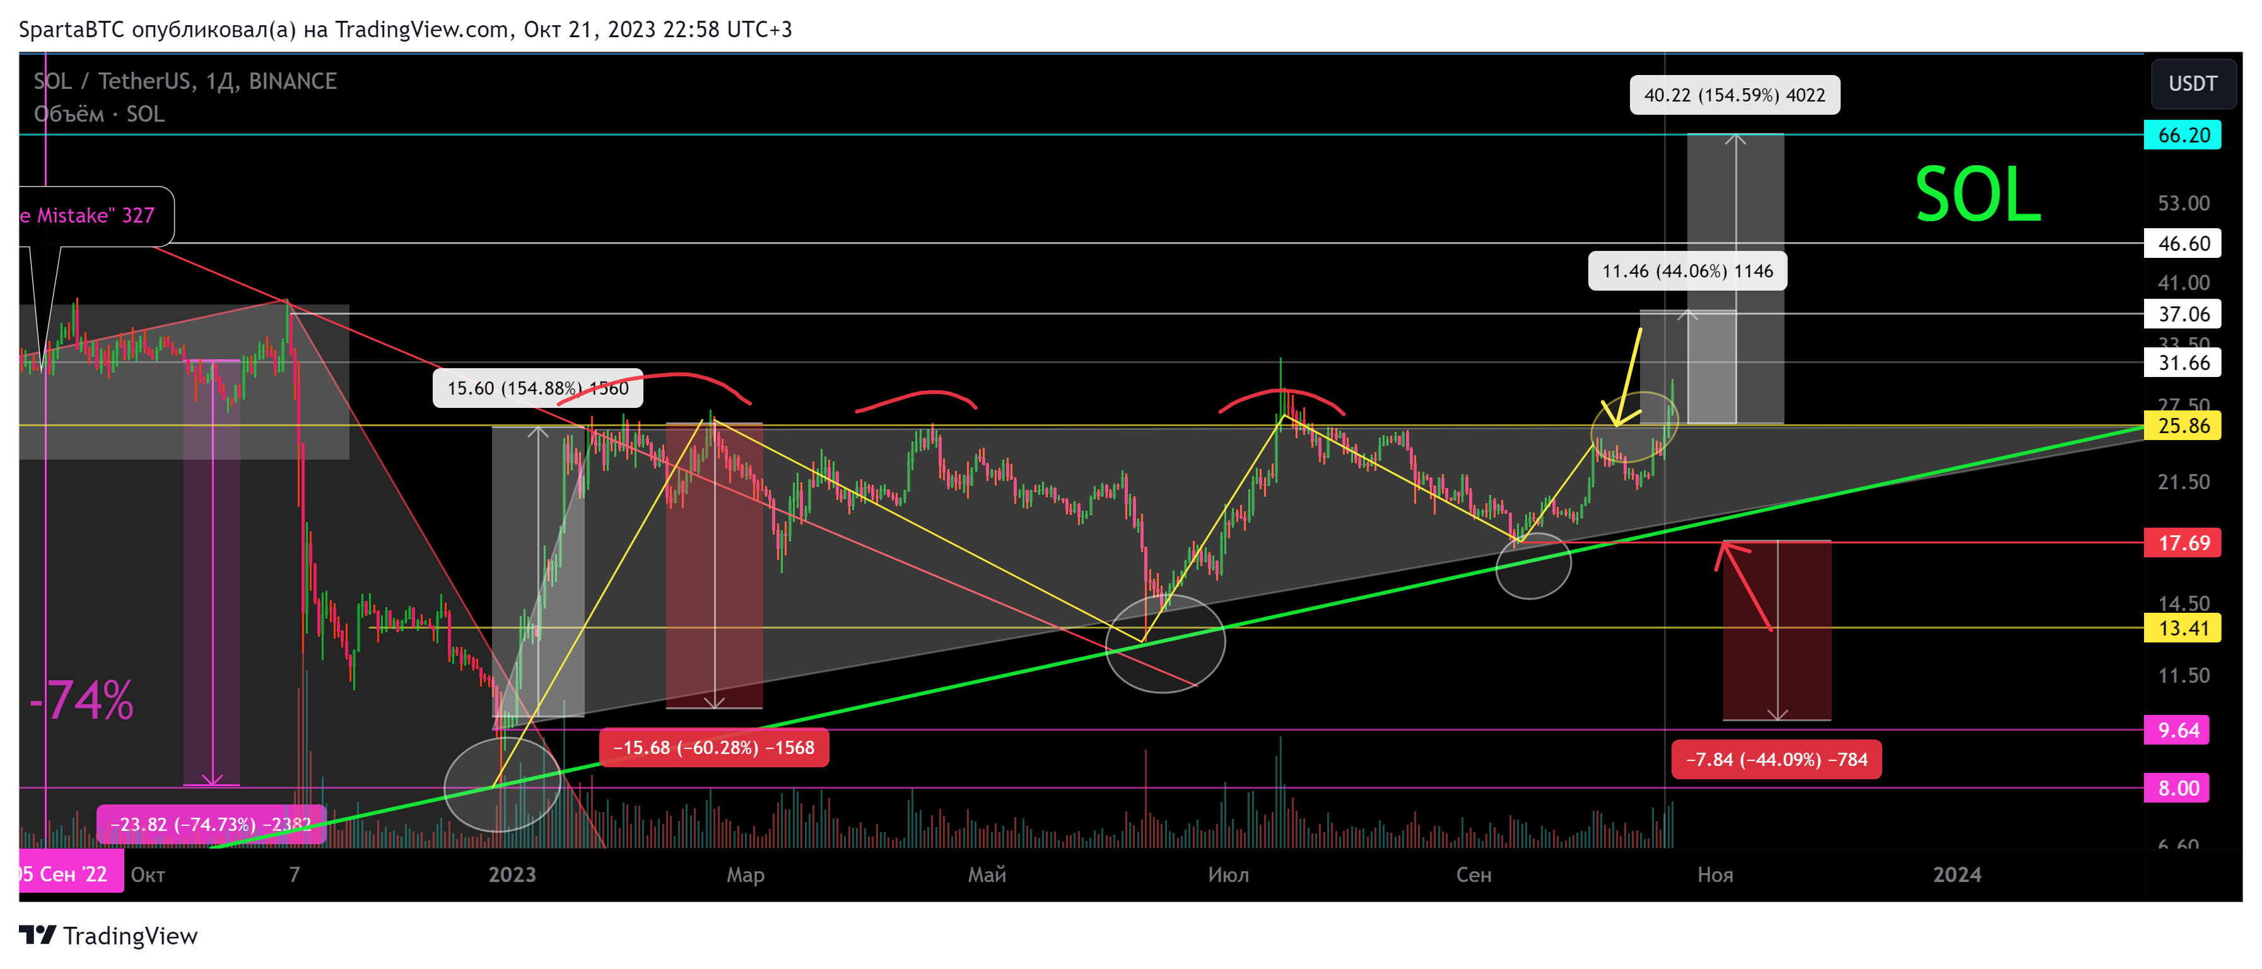Viewport: 2262px width, 969px height.
Task: Click the 14.50 axis value
Action: pyautogui.click(x=2183, y=603)
